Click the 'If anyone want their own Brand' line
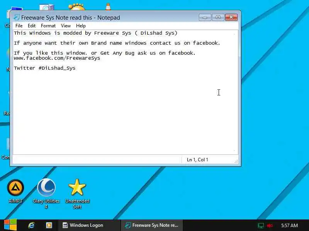Viewport: 309px width, 231px height. [117, 43]
